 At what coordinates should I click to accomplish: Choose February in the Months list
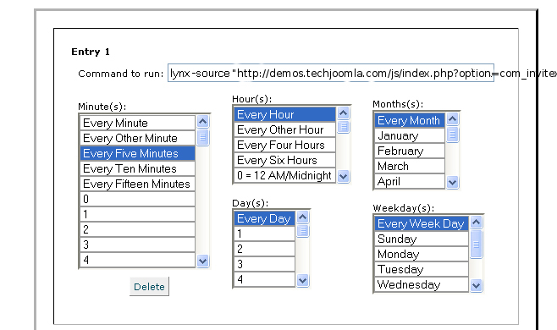[410, 151]
